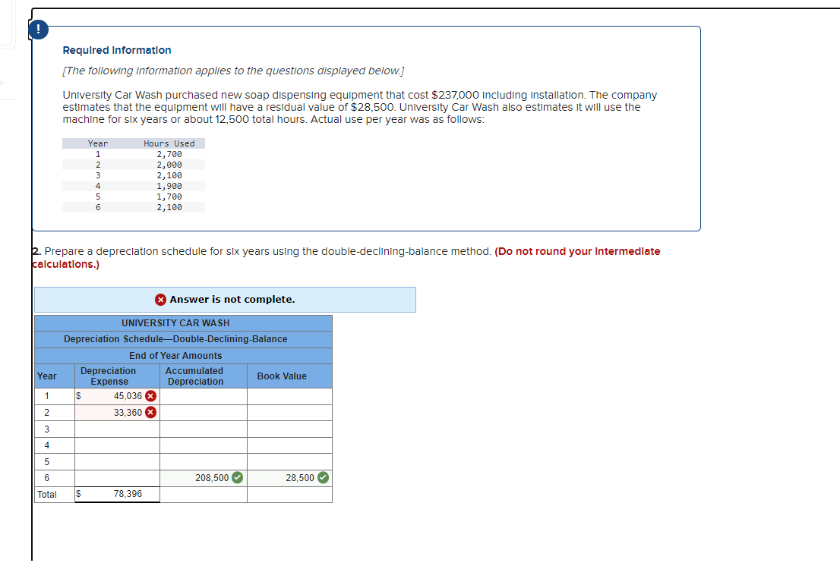Image resolution: width=840 pixels, height=563 pixels.
Task: Click the red X in answer banner
Action: (161, 300)
